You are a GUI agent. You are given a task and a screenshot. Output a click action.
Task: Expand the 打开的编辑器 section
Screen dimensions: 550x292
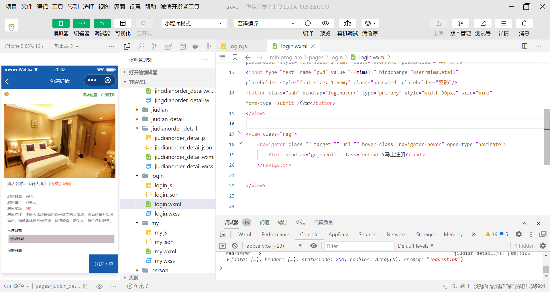coord(168,72)
